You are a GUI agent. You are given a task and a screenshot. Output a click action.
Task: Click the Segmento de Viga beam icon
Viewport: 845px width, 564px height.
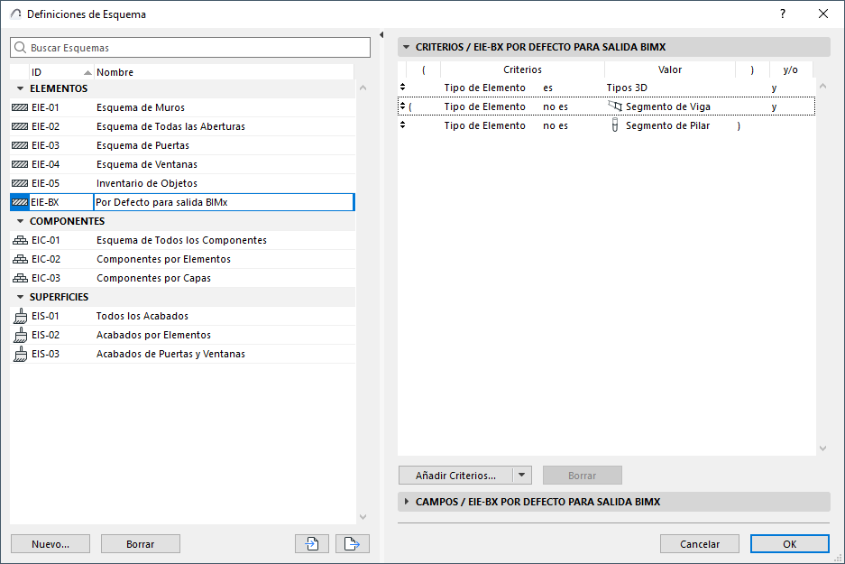coord(615,106)
